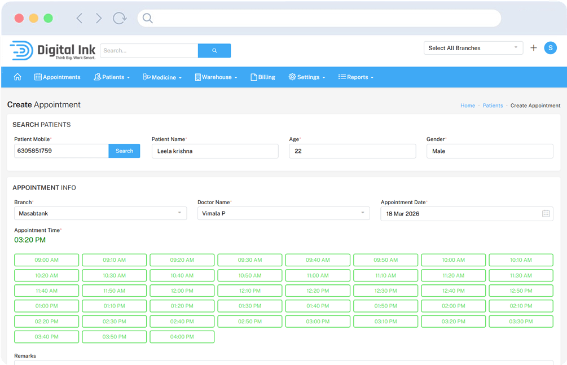
Task: Open the Billing page from navigation
Action: click(263, 77)
